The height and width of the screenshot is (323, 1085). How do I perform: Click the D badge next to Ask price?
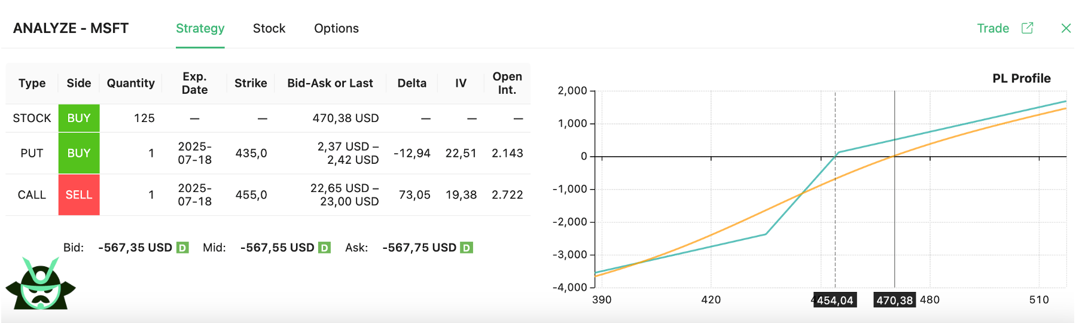tap(467, 248)
